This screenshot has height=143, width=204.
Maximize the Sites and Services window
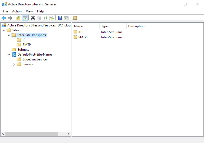[185, 4]
